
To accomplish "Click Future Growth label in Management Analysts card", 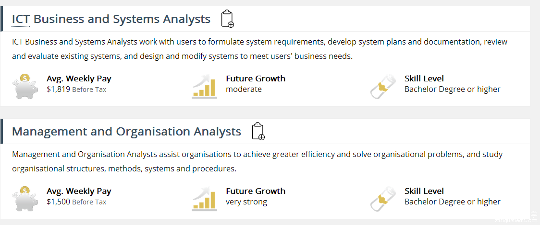I will 256,191.
